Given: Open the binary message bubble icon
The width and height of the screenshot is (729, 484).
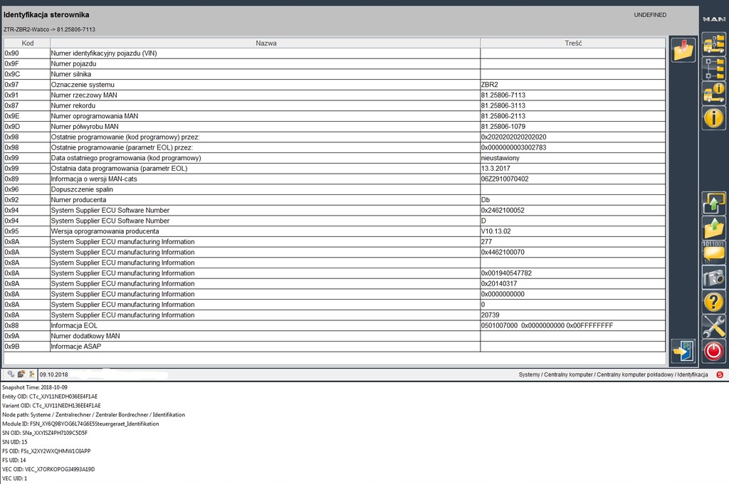Looking at the screenshot, I should pyautogui.click(x=713, y=253).
